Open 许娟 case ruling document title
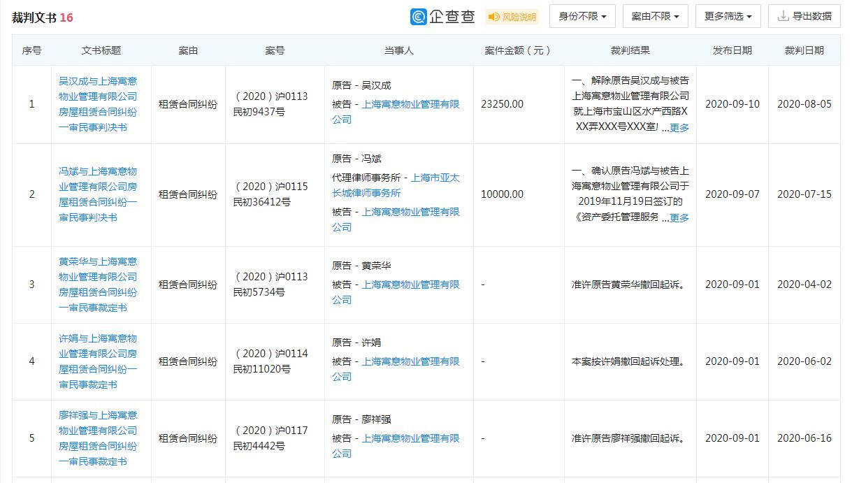The image size is (852, 483). 101,361
